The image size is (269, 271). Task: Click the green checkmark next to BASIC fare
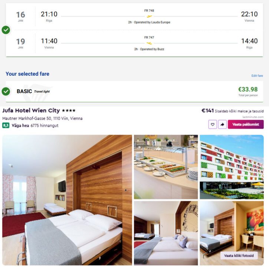click(x=6, y=92)
